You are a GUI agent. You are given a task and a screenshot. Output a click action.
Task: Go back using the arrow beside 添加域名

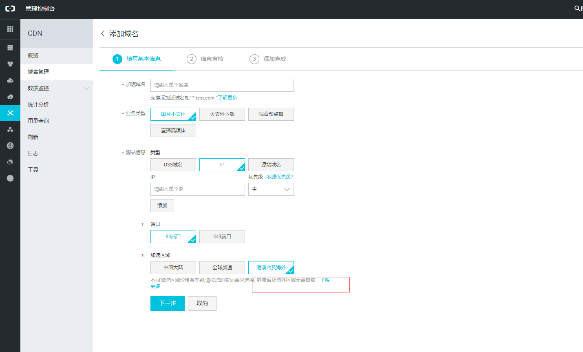point(103,33)
